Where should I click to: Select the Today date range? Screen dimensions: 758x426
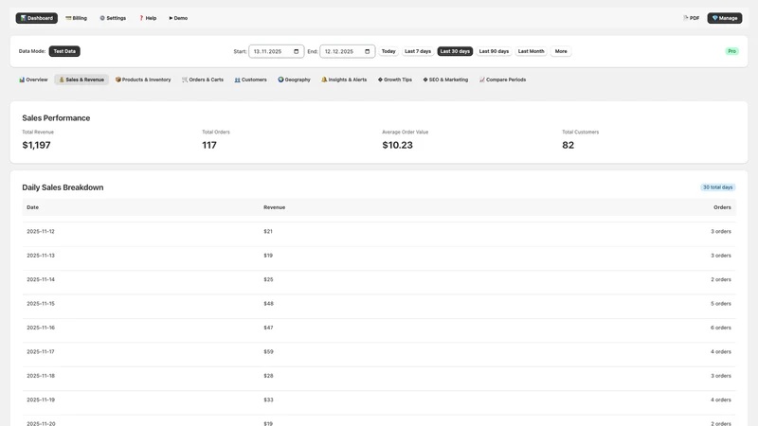click(388, 51)
